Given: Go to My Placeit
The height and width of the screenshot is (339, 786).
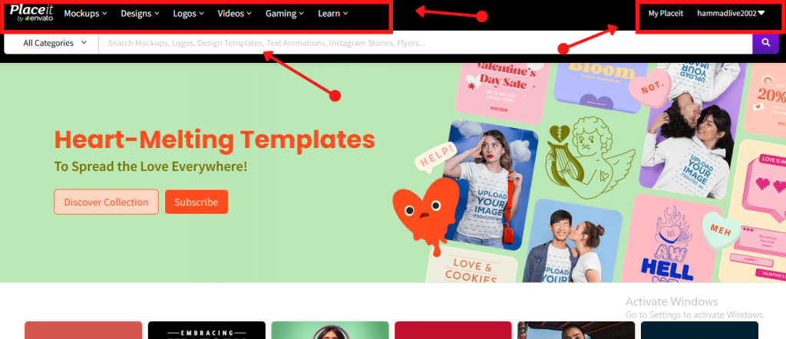Looking at the screenshot, I should point(665,14).
